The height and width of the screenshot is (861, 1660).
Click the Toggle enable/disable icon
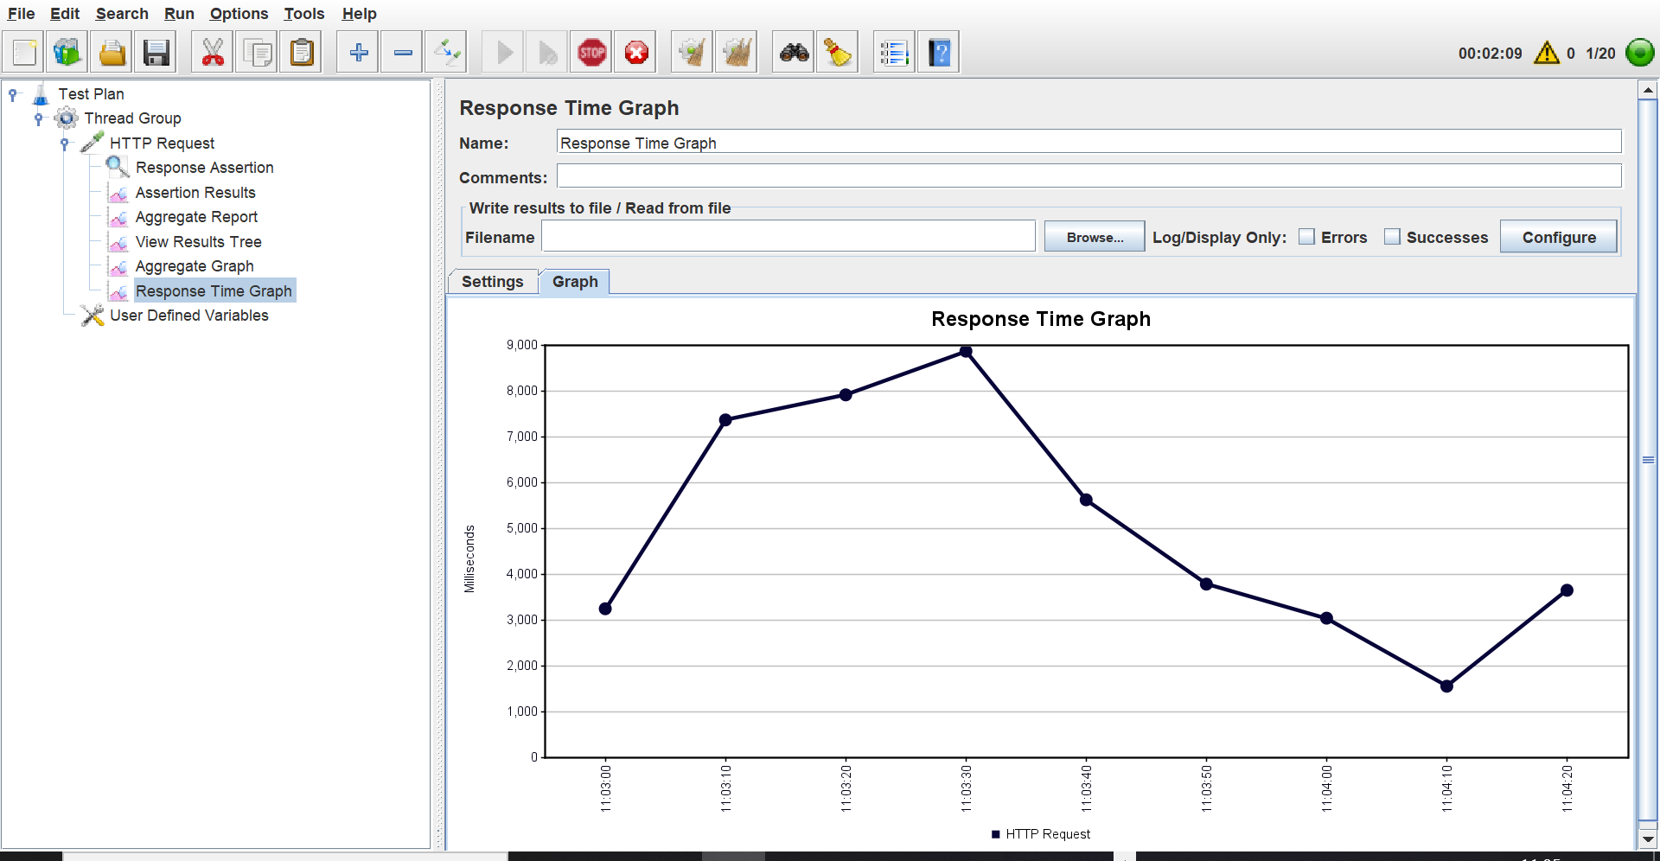[448, 53]
